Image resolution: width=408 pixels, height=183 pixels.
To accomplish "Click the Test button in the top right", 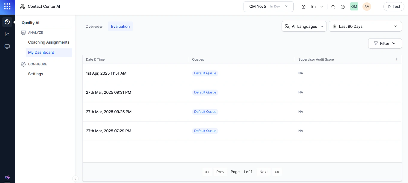I will click(x=394, y=6).
